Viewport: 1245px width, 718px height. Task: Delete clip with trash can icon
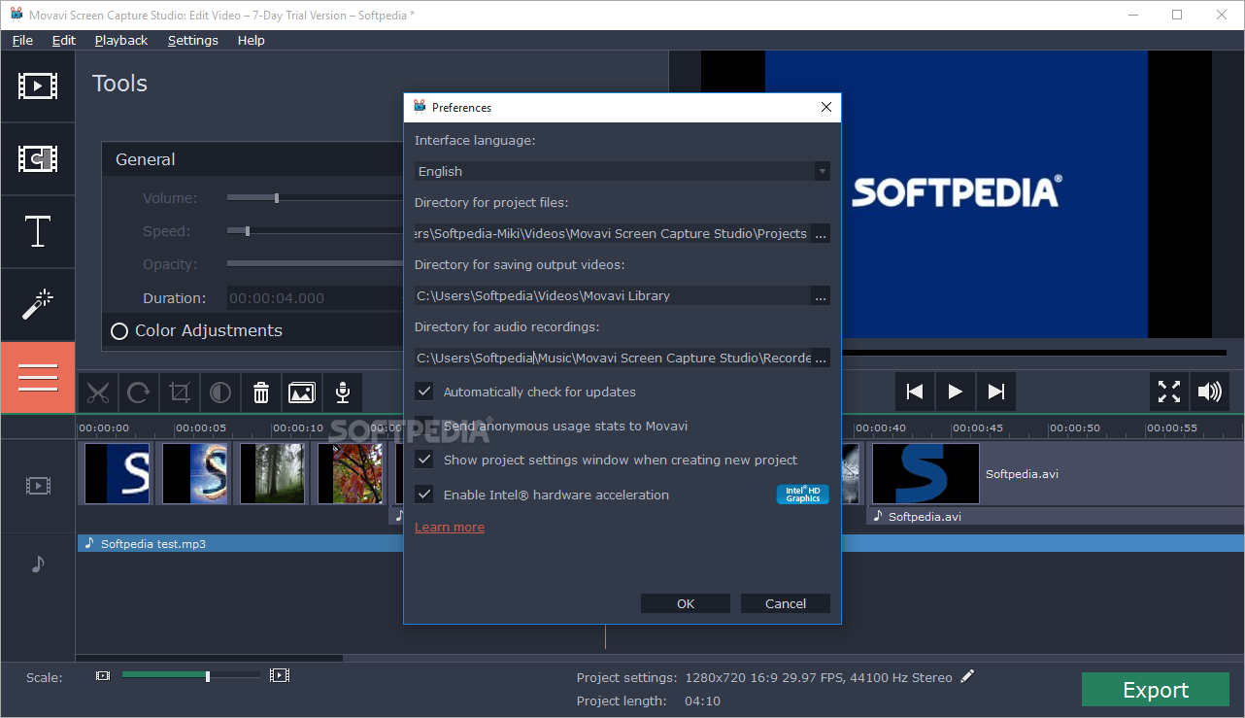click(x=261, y=393)
